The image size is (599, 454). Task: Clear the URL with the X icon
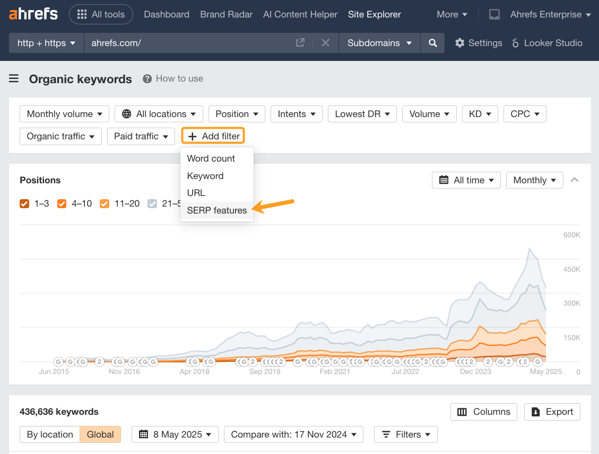[325, 43]
